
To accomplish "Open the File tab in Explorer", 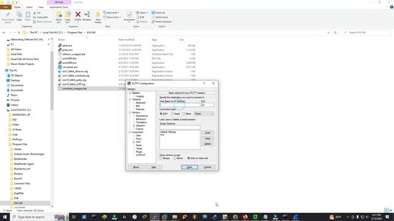I will [x=6, y=7].
